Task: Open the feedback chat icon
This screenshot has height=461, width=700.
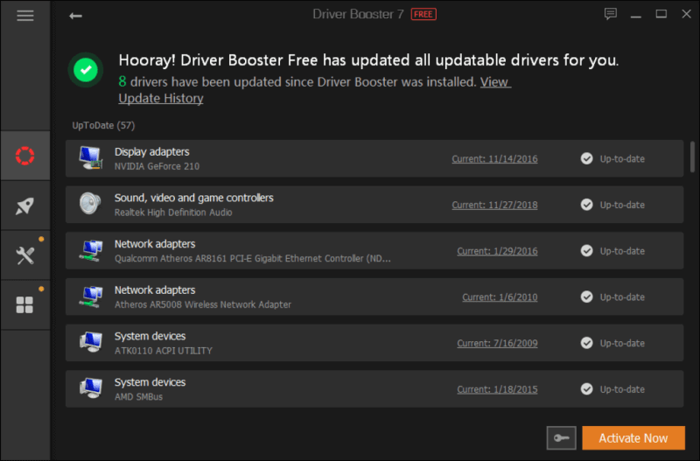Action: (x=610, y=14)
